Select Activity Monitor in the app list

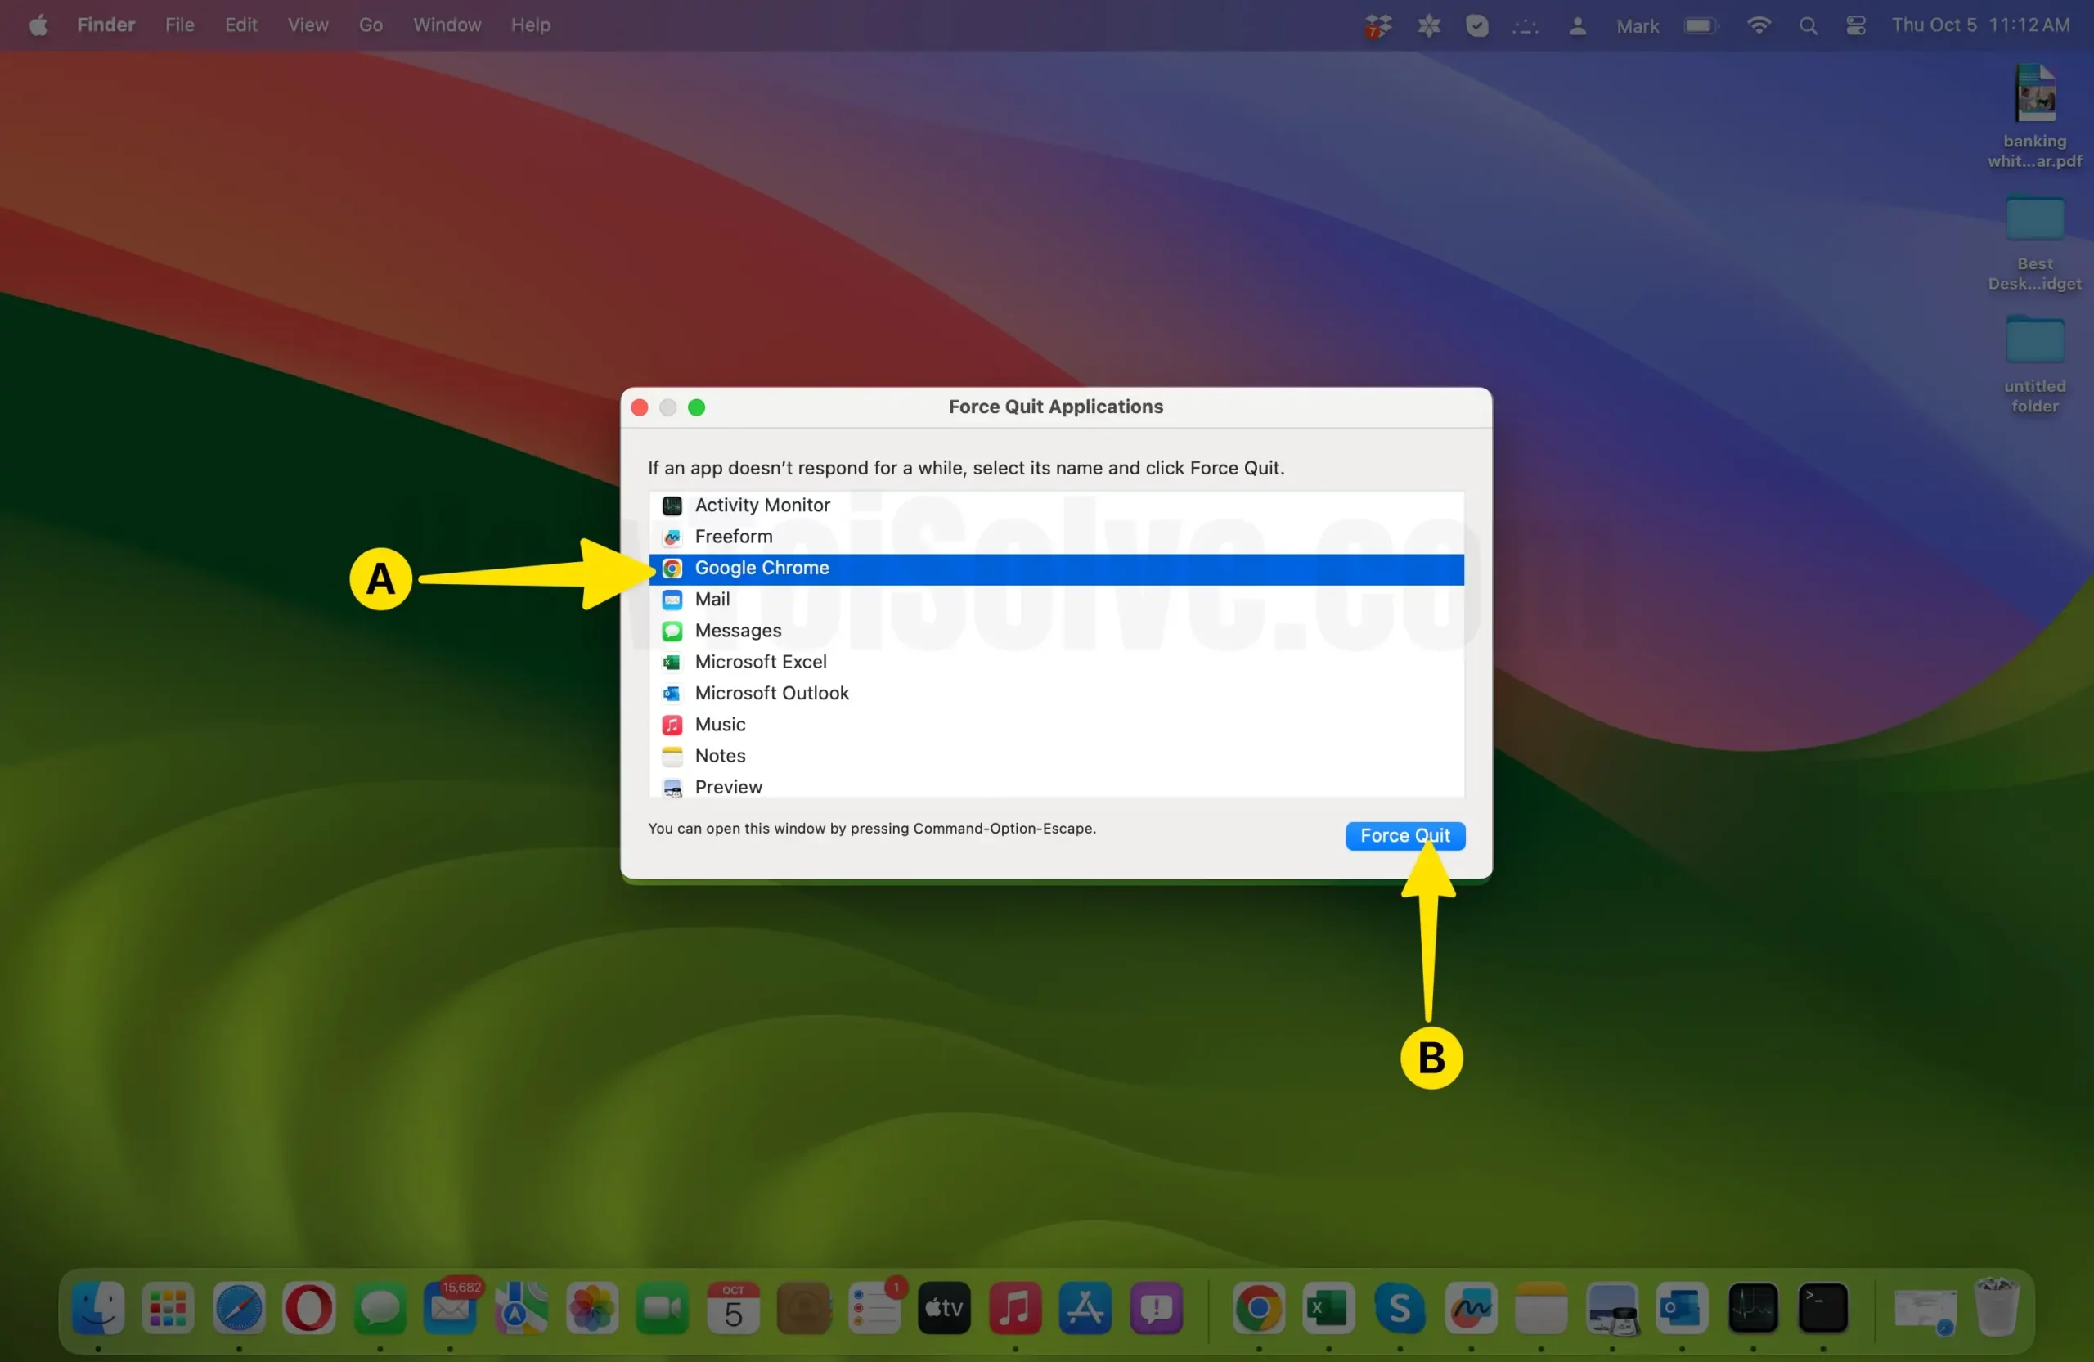1056,505
